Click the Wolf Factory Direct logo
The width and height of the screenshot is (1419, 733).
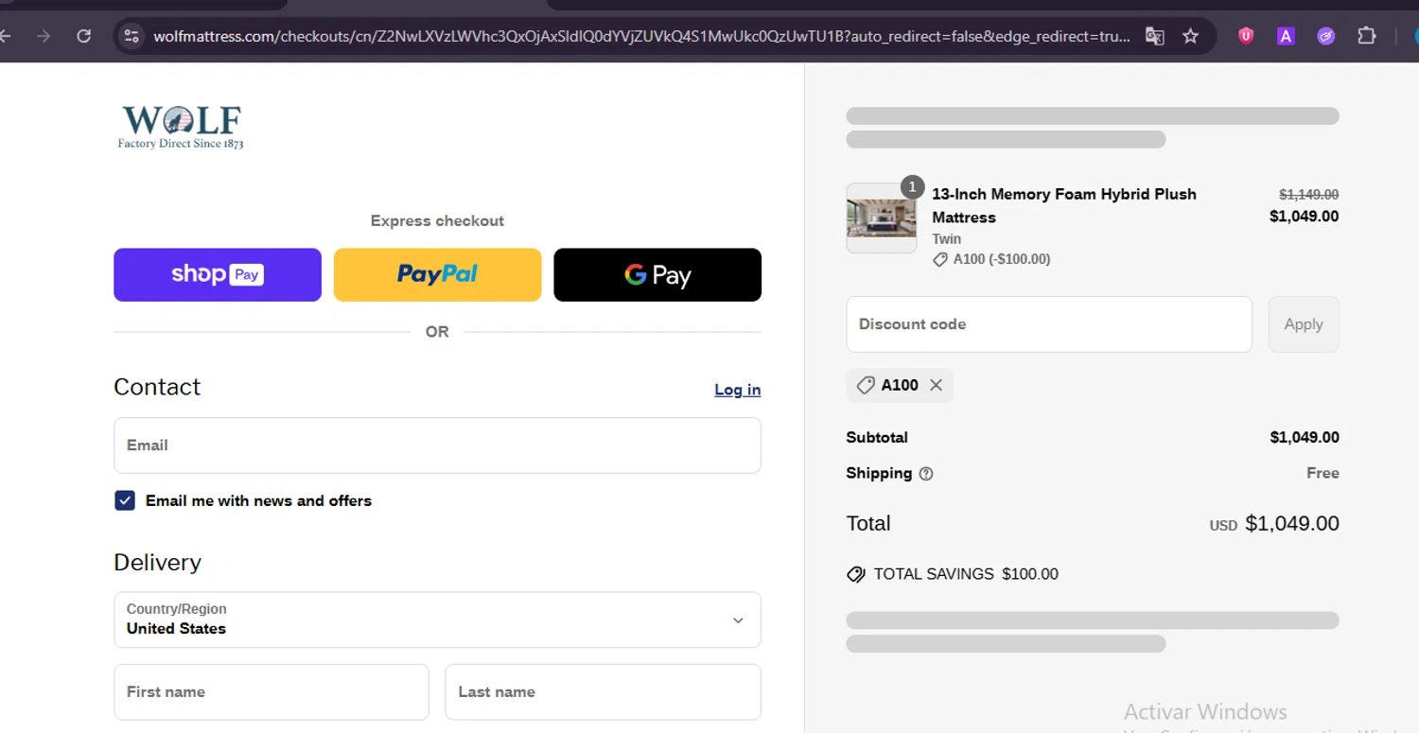point(181,127)
